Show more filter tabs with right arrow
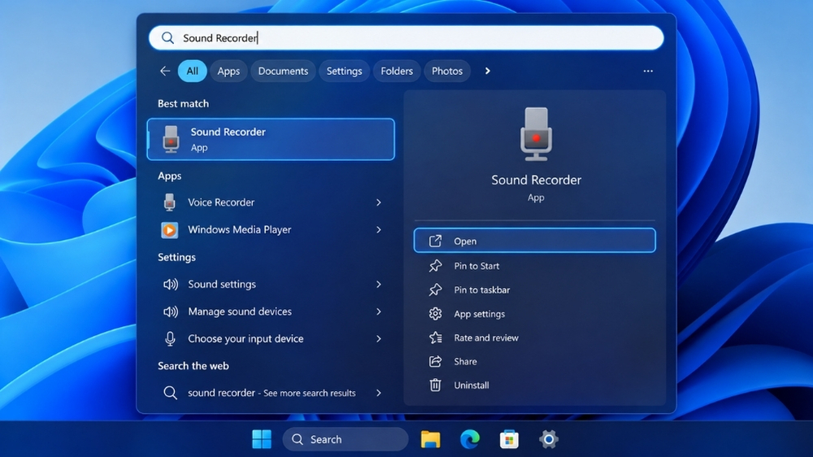 pyautogui.click(x=487, y=71)
